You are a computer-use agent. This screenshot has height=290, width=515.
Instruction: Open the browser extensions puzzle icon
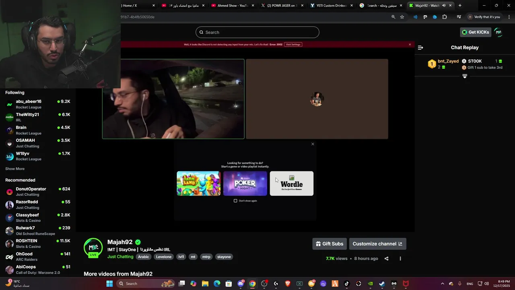coord(445,17)
